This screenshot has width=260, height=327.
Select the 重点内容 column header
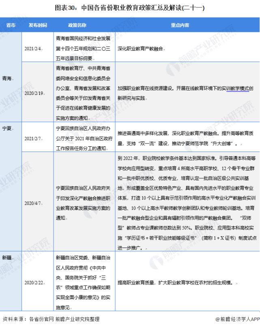click(x=180, y=25)
